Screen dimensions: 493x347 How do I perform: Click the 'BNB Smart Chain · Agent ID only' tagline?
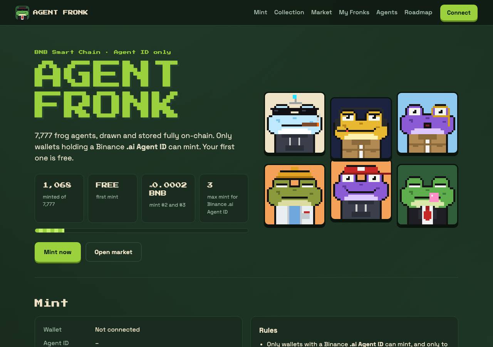(x=103, y=52)
